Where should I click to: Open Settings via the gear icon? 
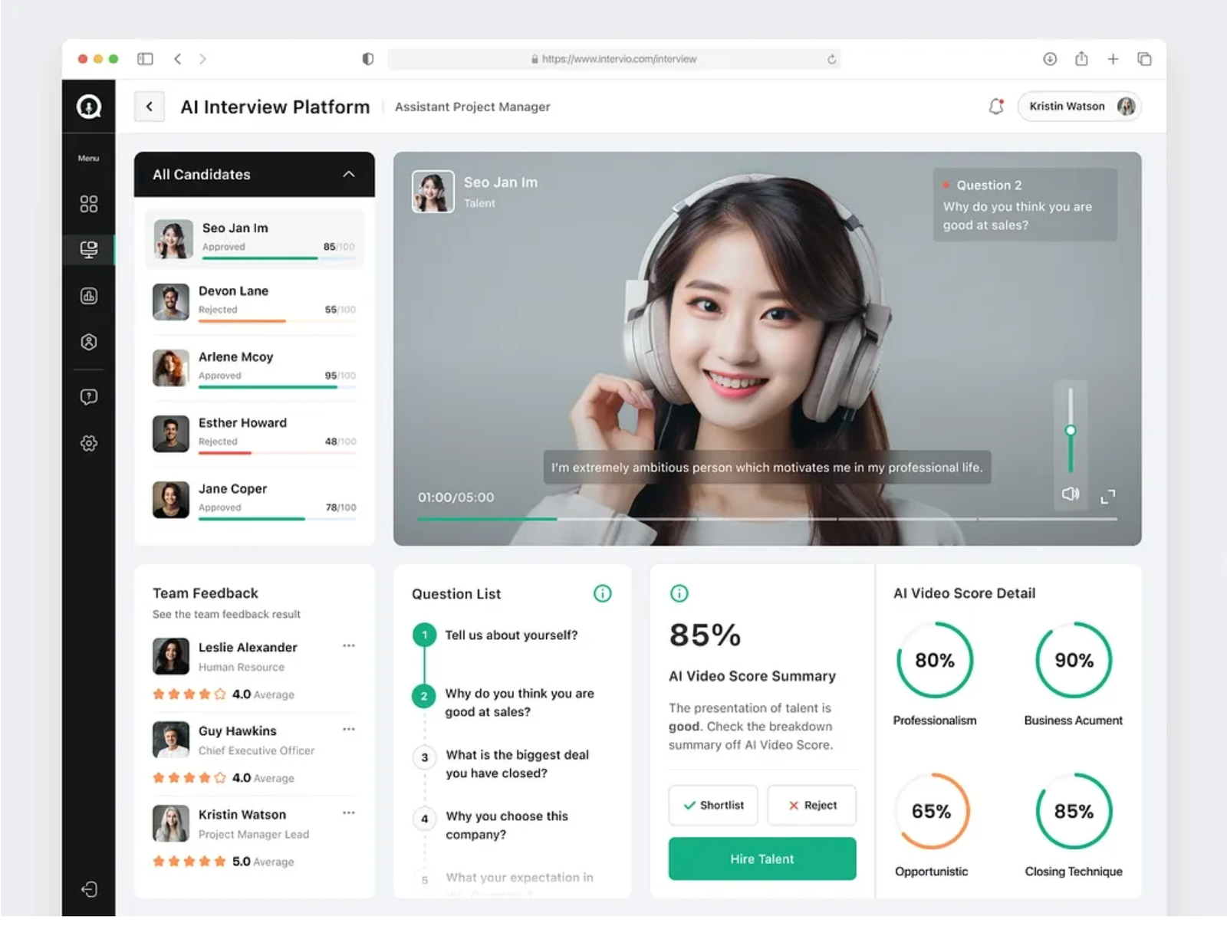click(89, 443)
